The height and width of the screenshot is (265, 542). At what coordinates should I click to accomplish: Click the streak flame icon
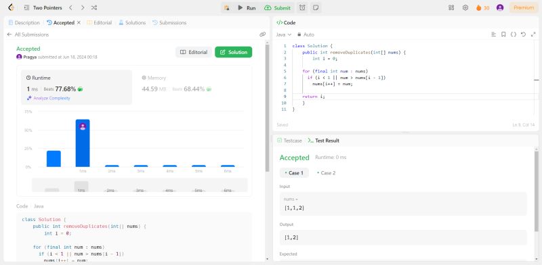click(x=479, y=7)
